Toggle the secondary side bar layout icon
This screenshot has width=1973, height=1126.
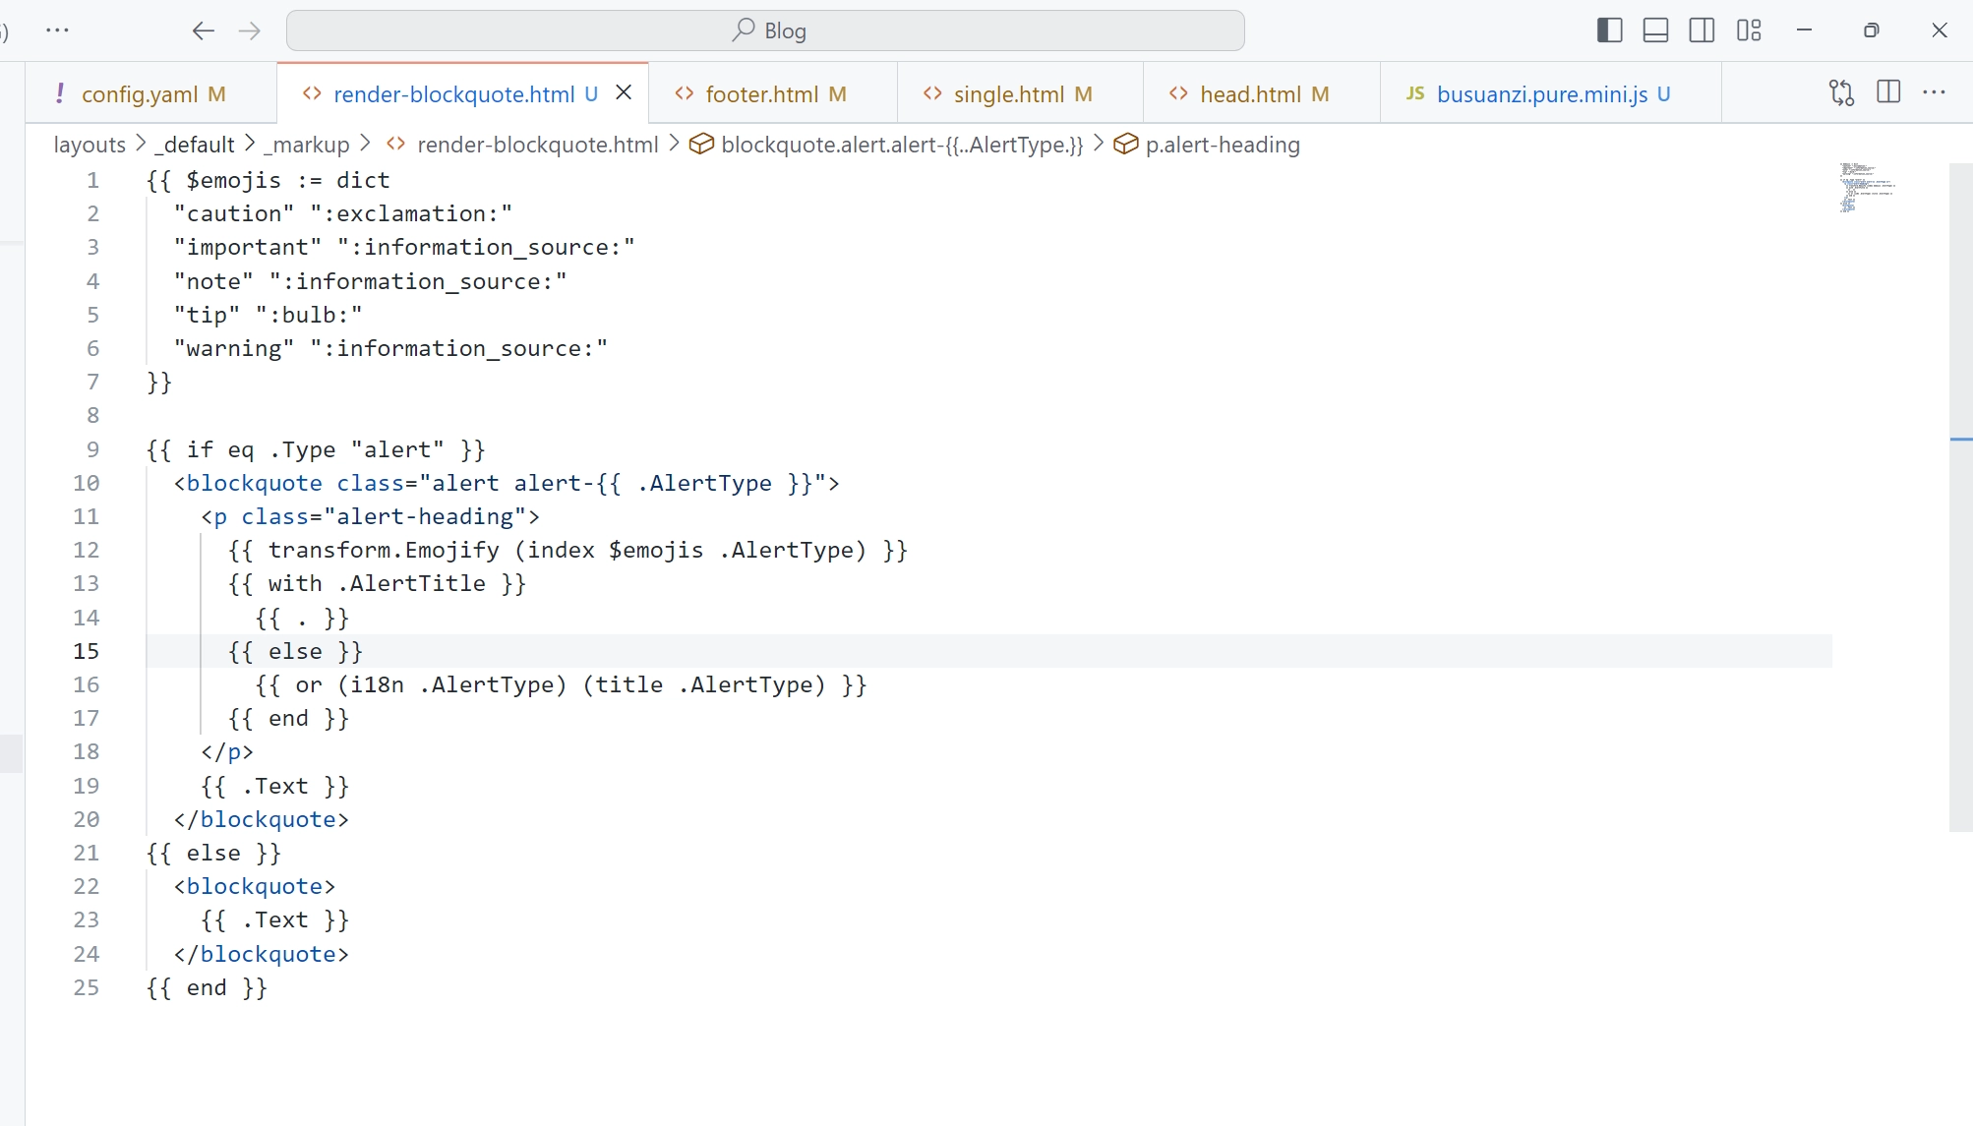click(x=1703, y=30)
